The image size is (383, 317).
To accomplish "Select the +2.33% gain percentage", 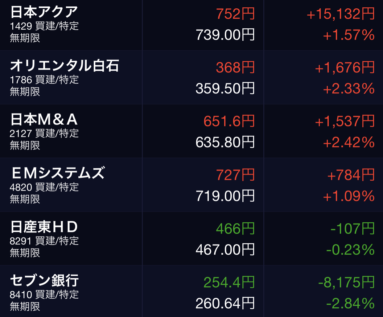I will (x=349, y=89).
